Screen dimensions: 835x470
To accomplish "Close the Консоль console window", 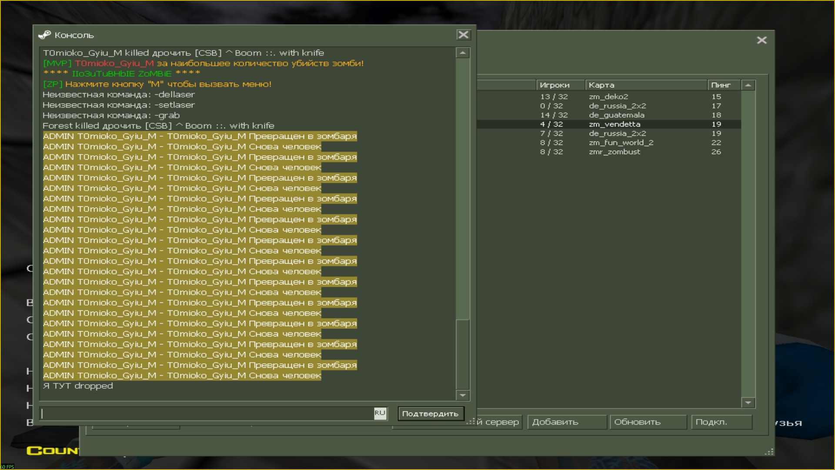I will click(463, 35).
